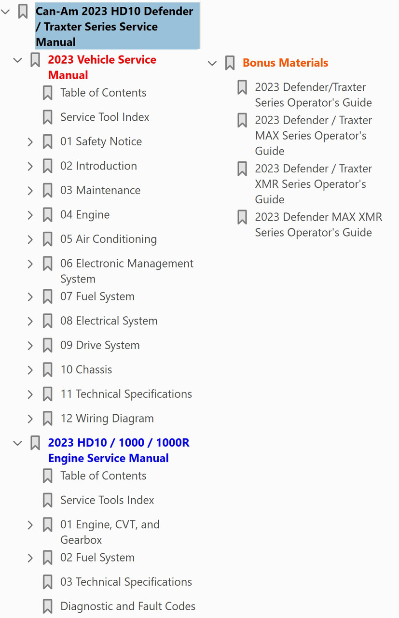399x618 pixels.
Task: Open 11 Technical Specifications chapter
Action: tap(126, 394)
